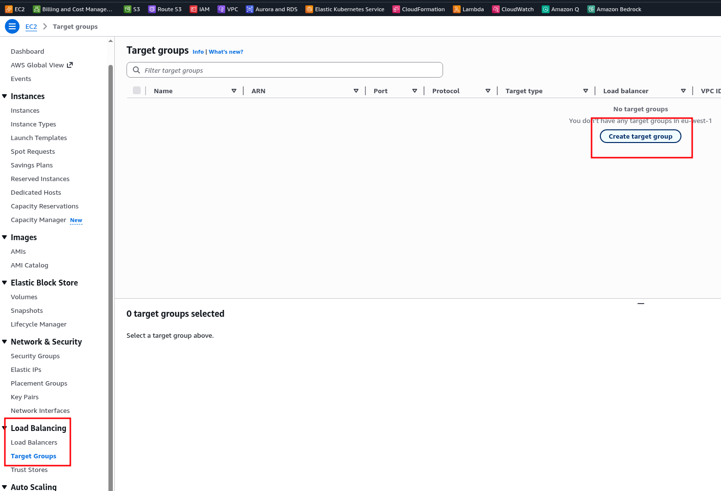Click the CloudWatch service icon
This screenshot has height=491, width=721.
pos(496,9)
